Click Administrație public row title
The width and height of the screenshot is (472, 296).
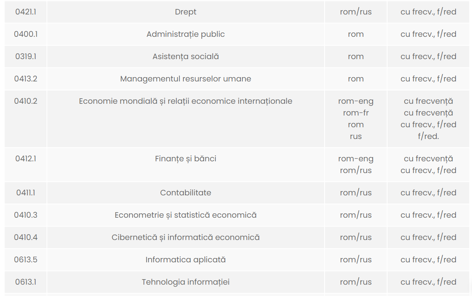[186, 34]
